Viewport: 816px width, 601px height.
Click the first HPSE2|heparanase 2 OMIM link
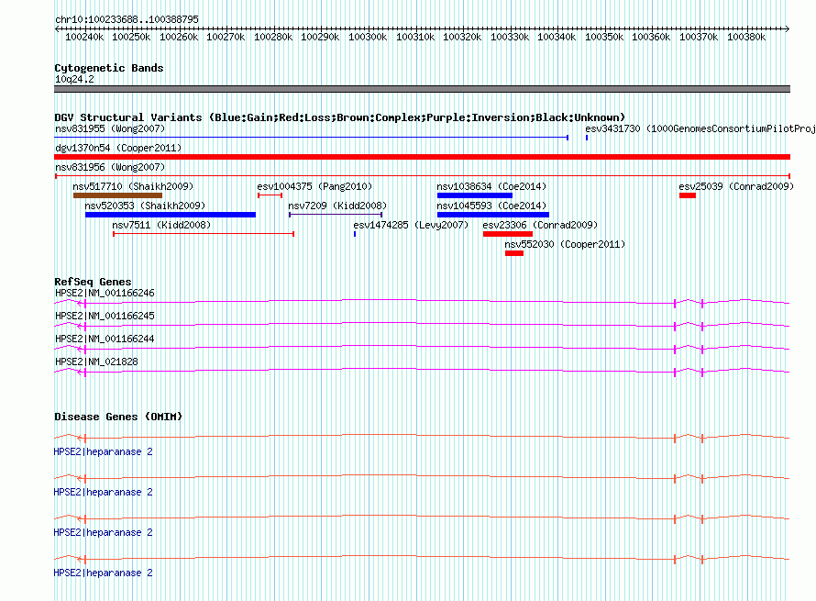pyautogui.click(x=103, y=452)
